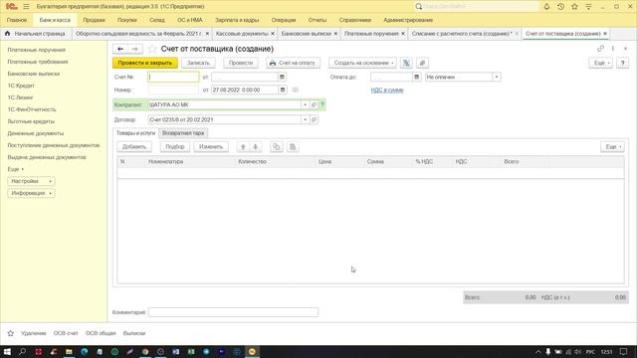The height and width of the screenshot is (358, 637).
Task: Open the top-right Еще menu
Action: (x=600, y=63)
